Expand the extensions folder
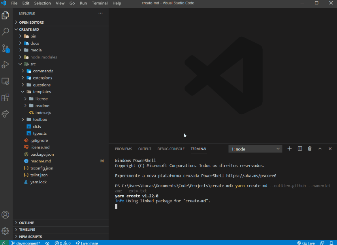 [61, 78]
